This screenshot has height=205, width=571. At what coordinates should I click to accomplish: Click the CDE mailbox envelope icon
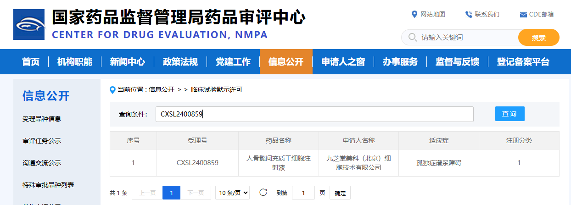click(x=523, y=15)
